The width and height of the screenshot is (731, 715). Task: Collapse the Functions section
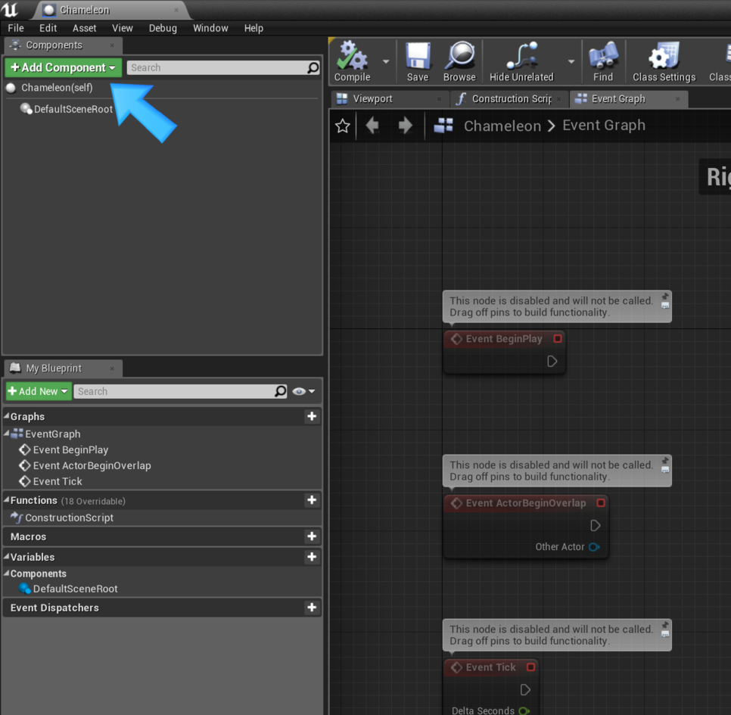pos(6,499)
